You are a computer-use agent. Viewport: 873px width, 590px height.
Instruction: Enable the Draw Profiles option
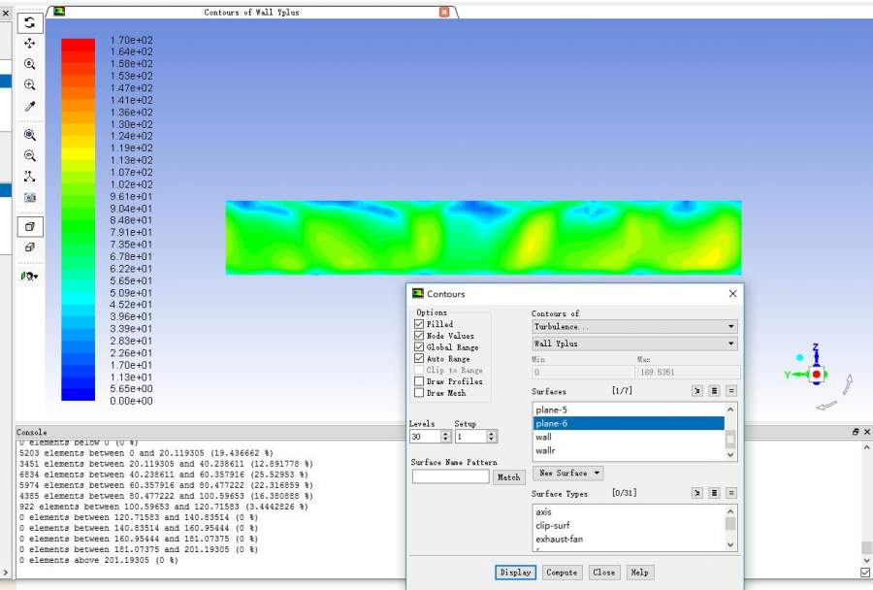click(x=419, y=381)
